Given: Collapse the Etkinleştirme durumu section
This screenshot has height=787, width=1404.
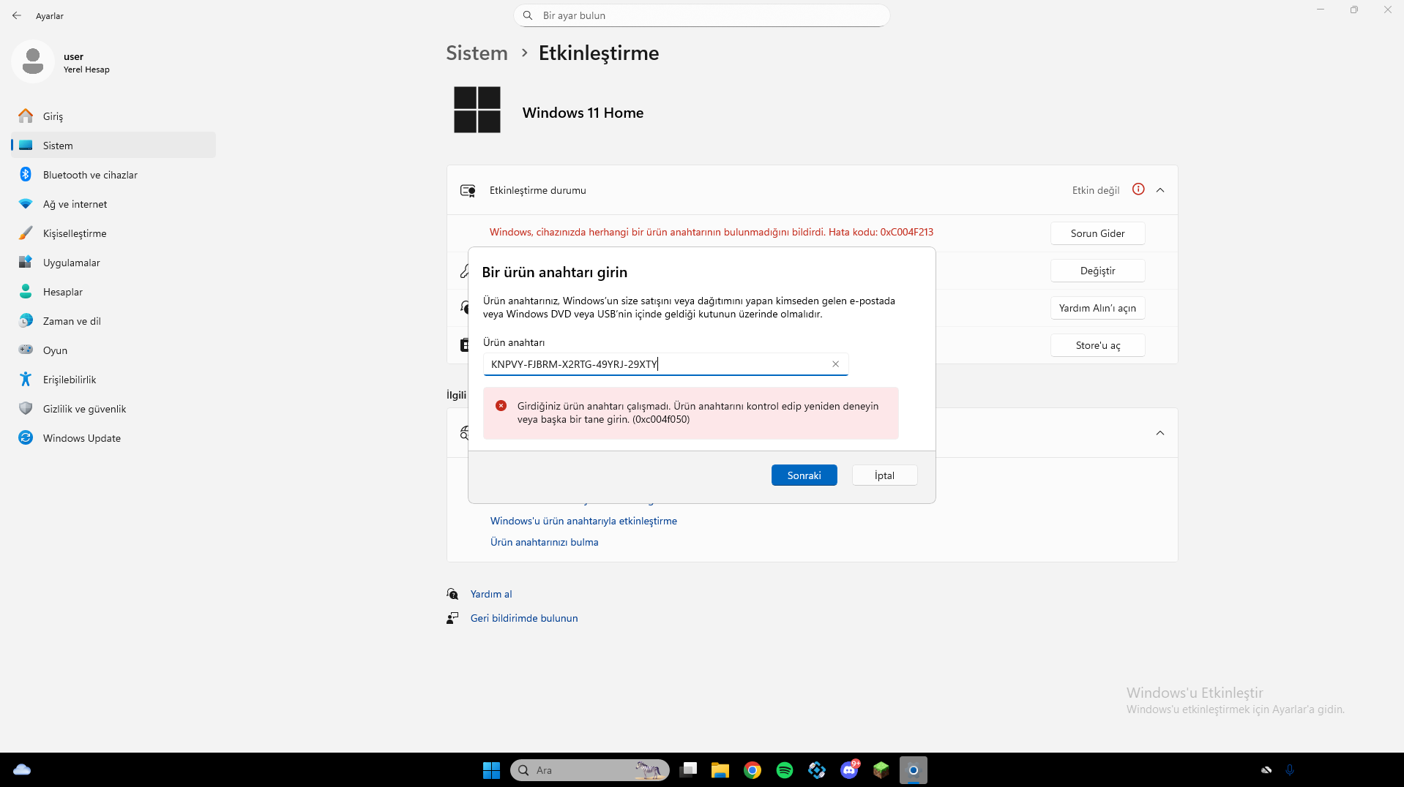Looking at the screenshot, I should point(1160,190).
